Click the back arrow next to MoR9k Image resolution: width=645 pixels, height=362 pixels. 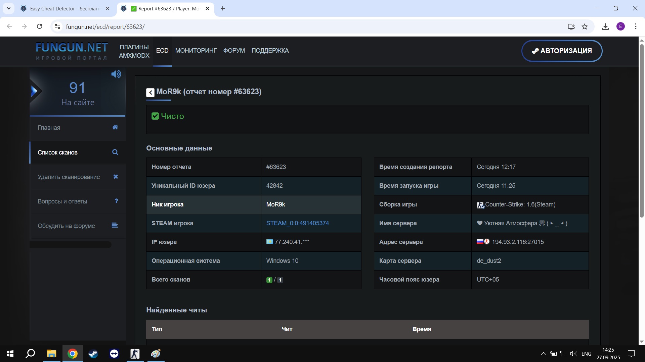[150, 93]
